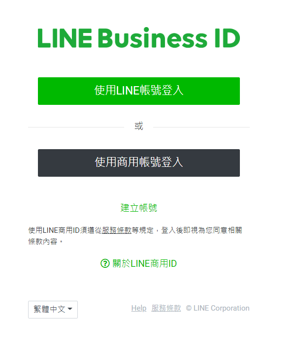The image size is (299, 350).
Task: Click the © LINE Corporation copyright text
Action: 218,308
